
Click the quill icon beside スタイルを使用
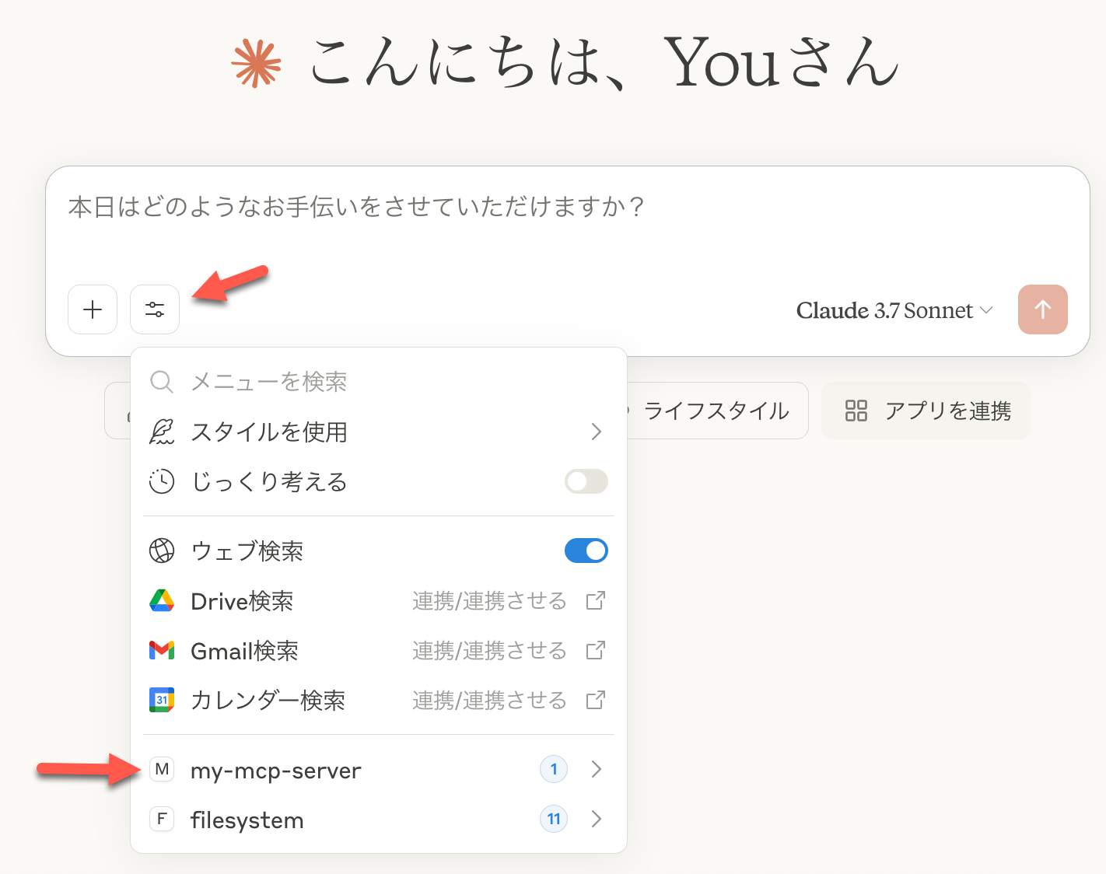click(162, 432)
